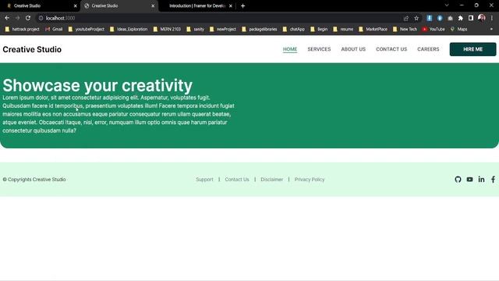Click the Creative Studio logo text
This screenshot has height=281, width=499.
(32, 49)
